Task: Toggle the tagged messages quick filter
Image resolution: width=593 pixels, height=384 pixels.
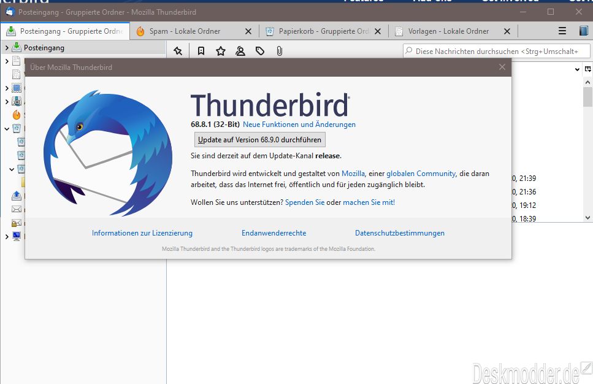Action: tap(260, 51)
